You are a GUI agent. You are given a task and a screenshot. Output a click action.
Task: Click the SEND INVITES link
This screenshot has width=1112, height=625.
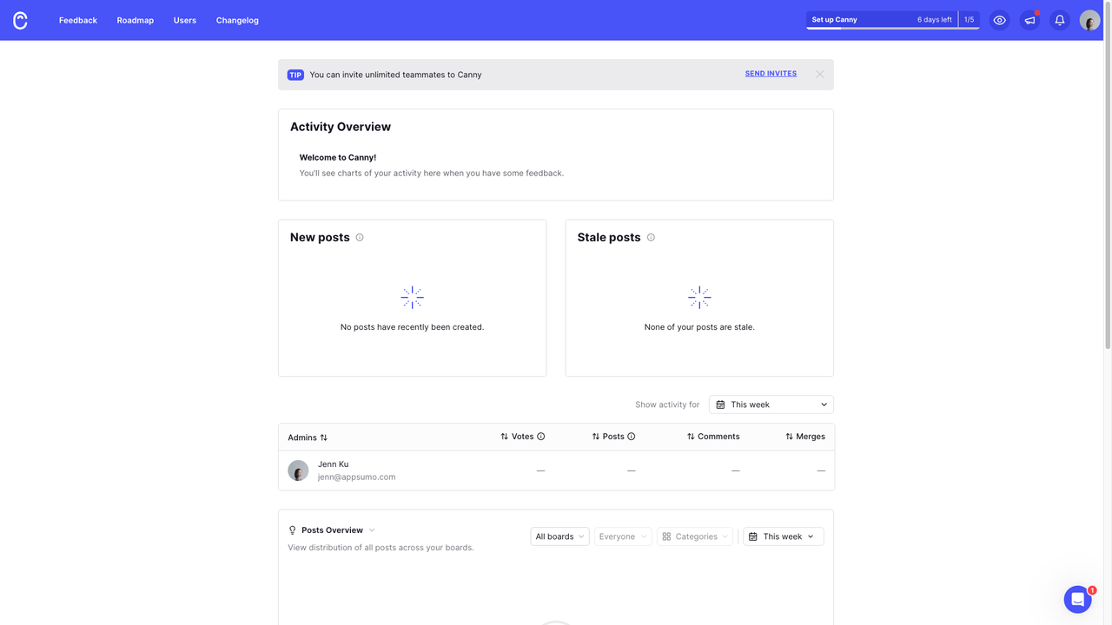click(x=771, y=74)
